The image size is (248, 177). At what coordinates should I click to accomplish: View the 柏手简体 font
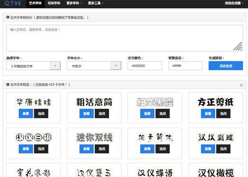click(147, 149)
